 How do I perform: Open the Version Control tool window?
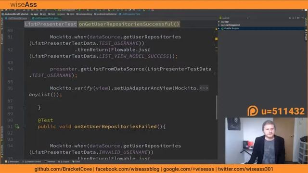tap(32, 161)
